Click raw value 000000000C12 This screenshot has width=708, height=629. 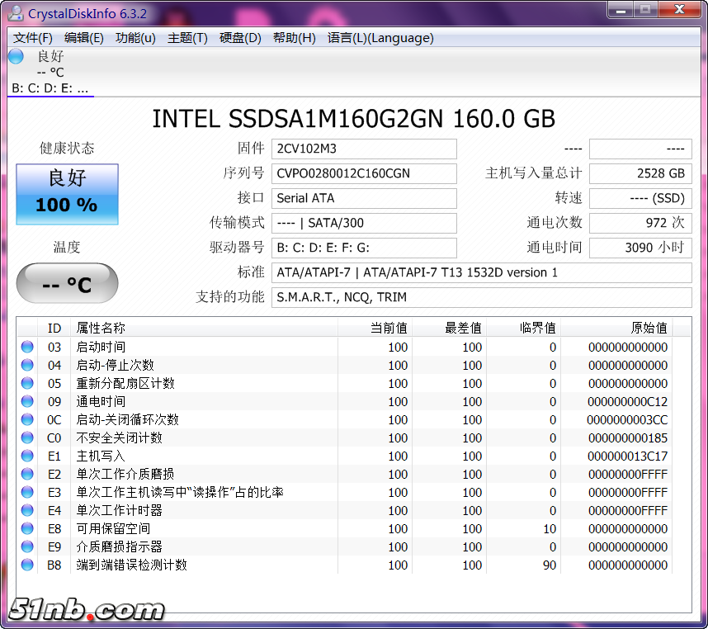click(x=627, y=402)
